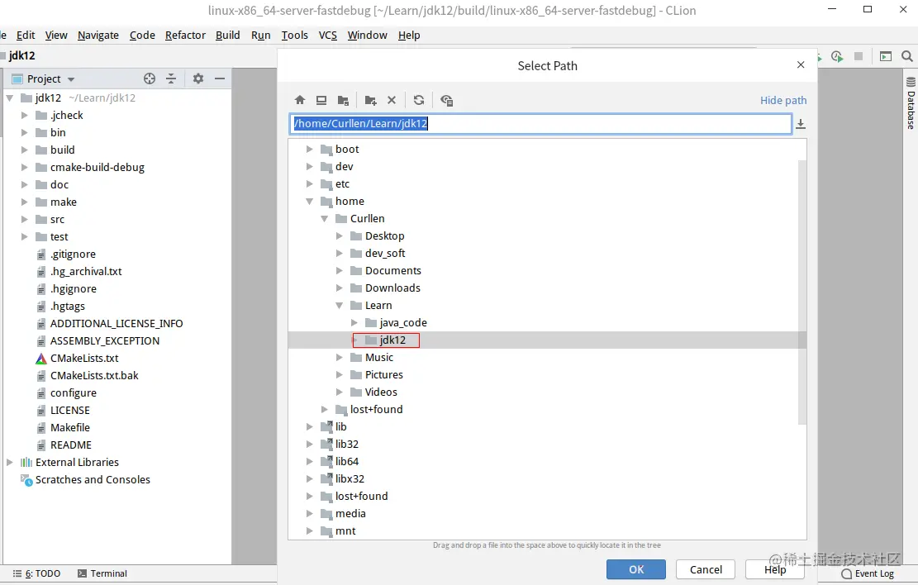
Task: Expand the java_code folder
Action: 354,322
